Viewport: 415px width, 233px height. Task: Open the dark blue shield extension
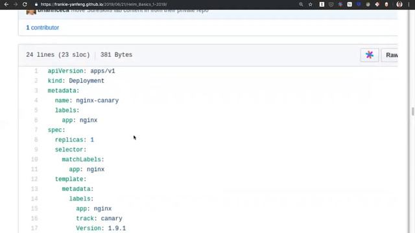point(359,5)
